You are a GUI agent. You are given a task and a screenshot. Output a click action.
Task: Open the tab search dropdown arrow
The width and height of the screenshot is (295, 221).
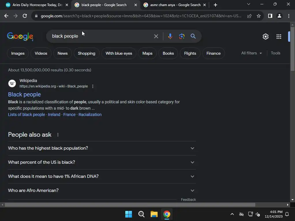pos(249,4)
